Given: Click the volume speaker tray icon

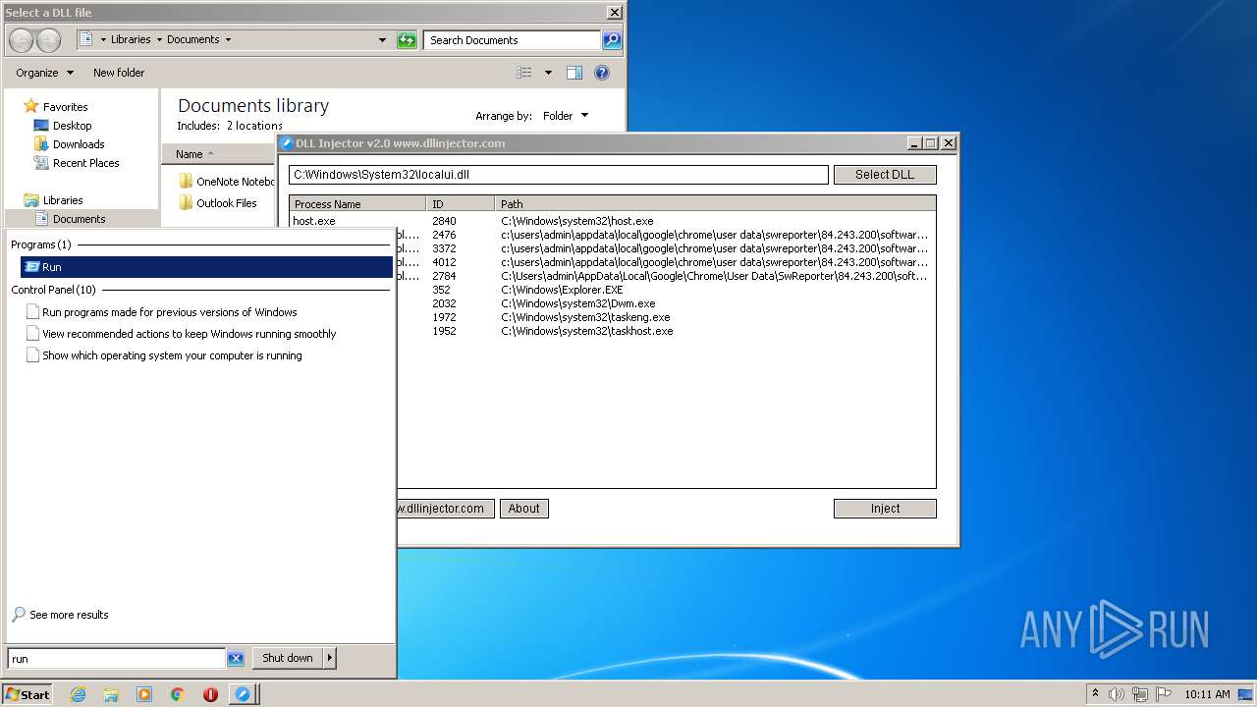Looking at the screenshot, I should (1117, 694).
